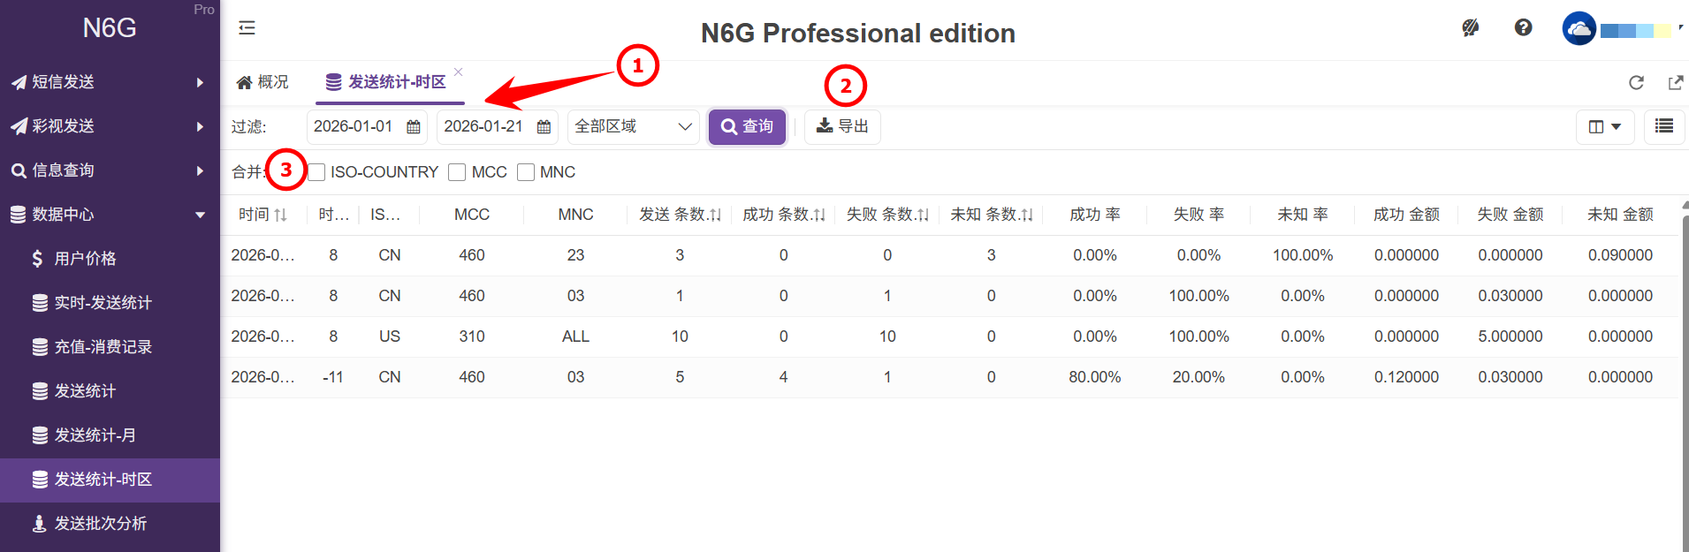The image size is (1689, 552).
Task: Click the -11 timezone cell
Action: [x=333, y=377]
